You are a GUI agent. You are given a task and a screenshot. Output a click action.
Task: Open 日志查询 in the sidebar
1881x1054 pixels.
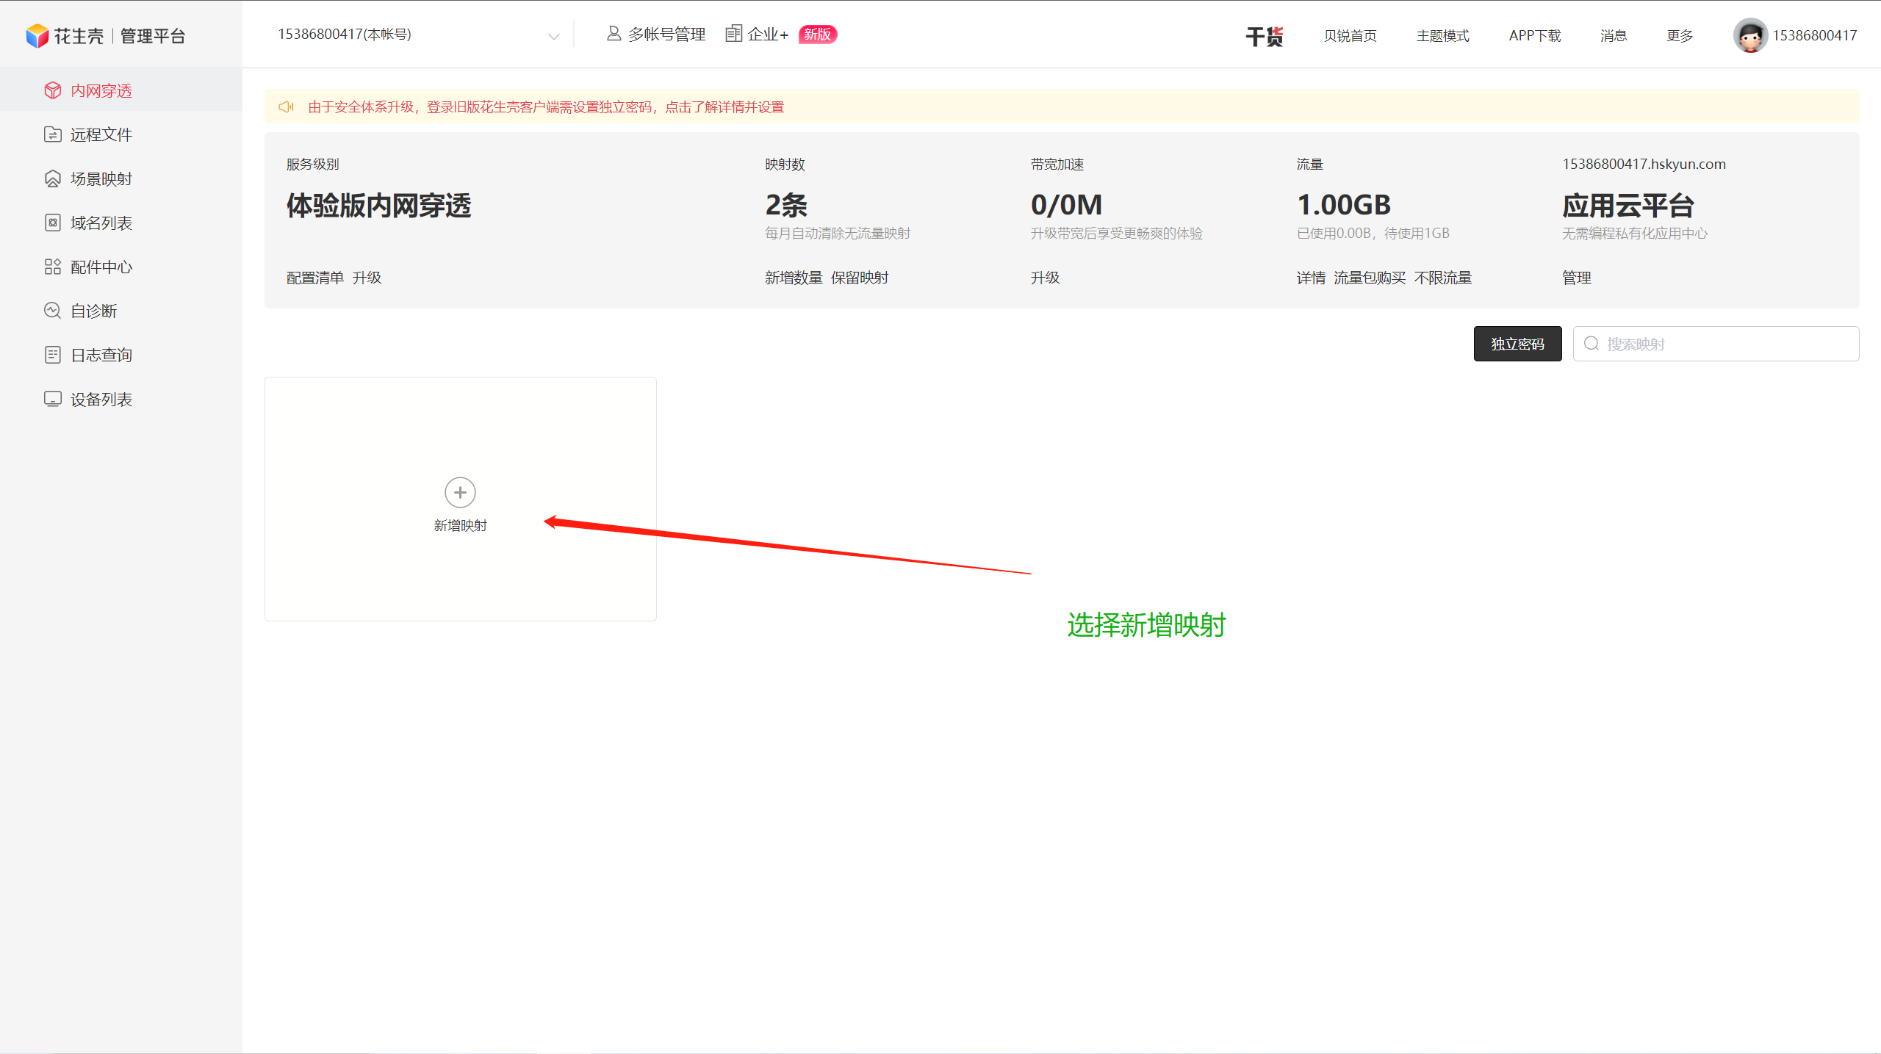click(x=101, y=355)
